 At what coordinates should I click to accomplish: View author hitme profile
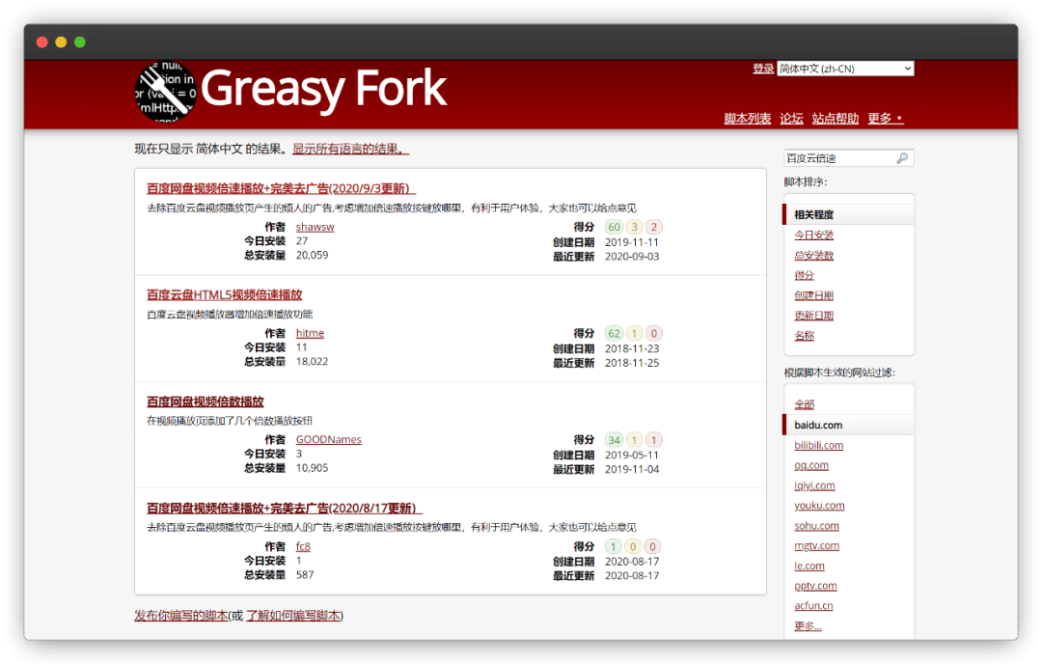[310, 333]
